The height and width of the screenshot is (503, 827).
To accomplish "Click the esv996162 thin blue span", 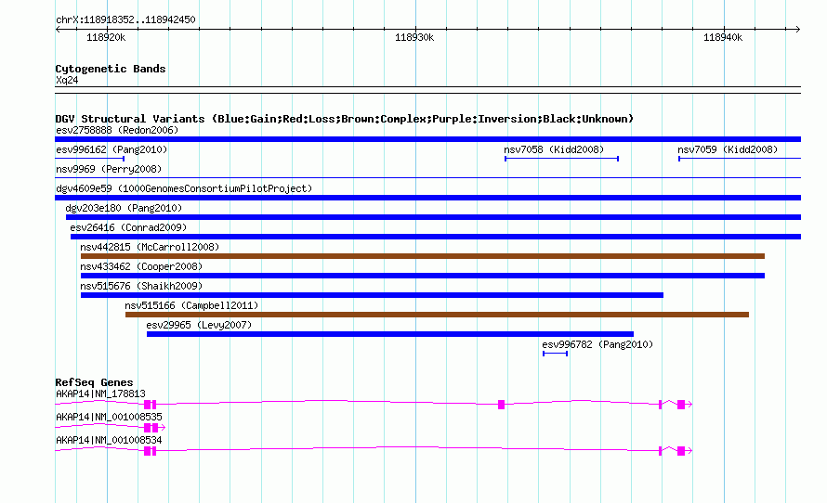I will tap(89, 159).
